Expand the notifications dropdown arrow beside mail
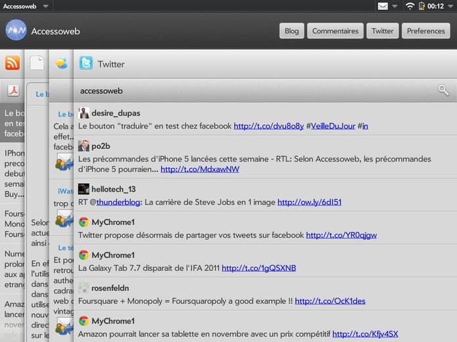Image resolution: width=457 pixels, height=342 pixels. pyautogui.click(x=395, y=6)
